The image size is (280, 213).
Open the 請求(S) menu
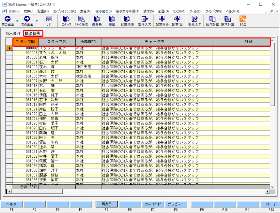pos(148,11)
